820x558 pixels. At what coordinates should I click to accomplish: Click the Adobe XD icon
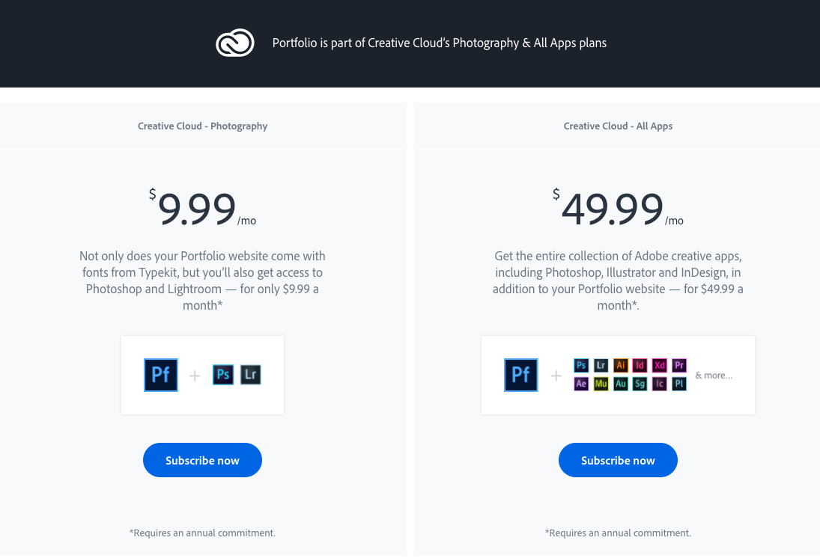coord(660,365)
